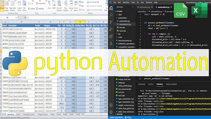Screen dimensions: 211x119
Task: Open VS Code Accounts icon
Action: coord(111,105)
